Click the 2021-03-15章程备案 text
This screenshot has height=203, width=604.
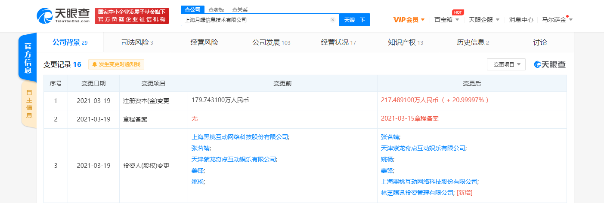pyautogui.click(x=409, y=119)
